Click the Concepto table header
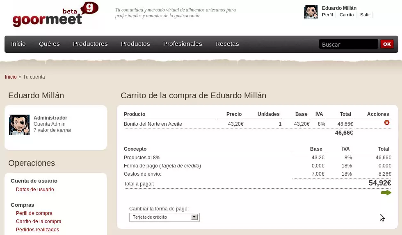 point(135,149)
